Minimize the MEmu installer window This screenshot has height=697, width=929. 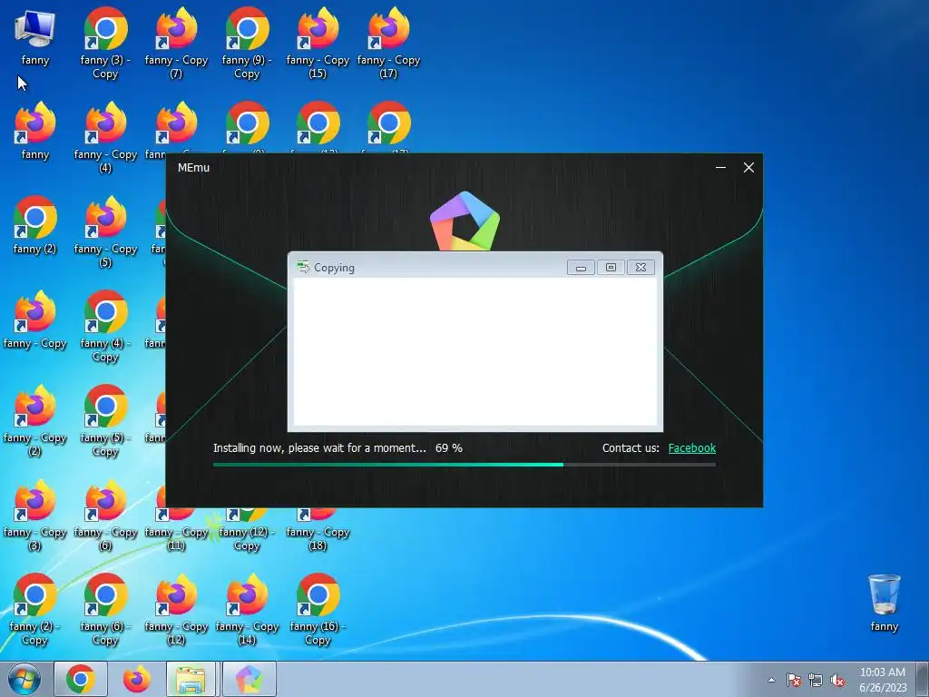(720, 168)
